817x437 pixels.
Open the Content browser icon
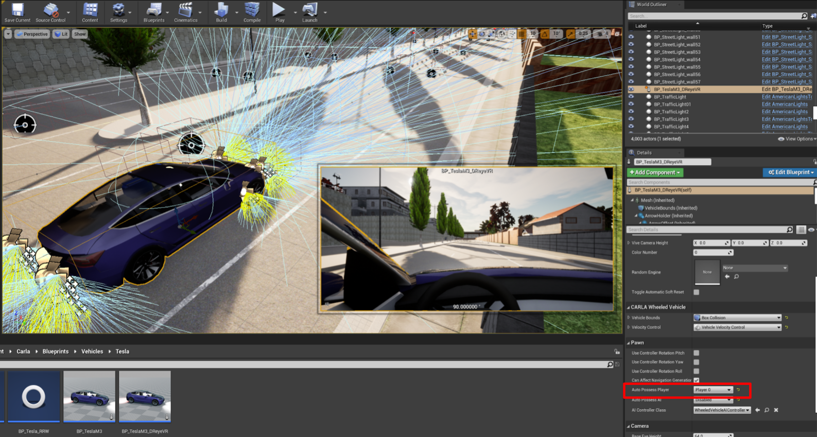coord(90,12)
